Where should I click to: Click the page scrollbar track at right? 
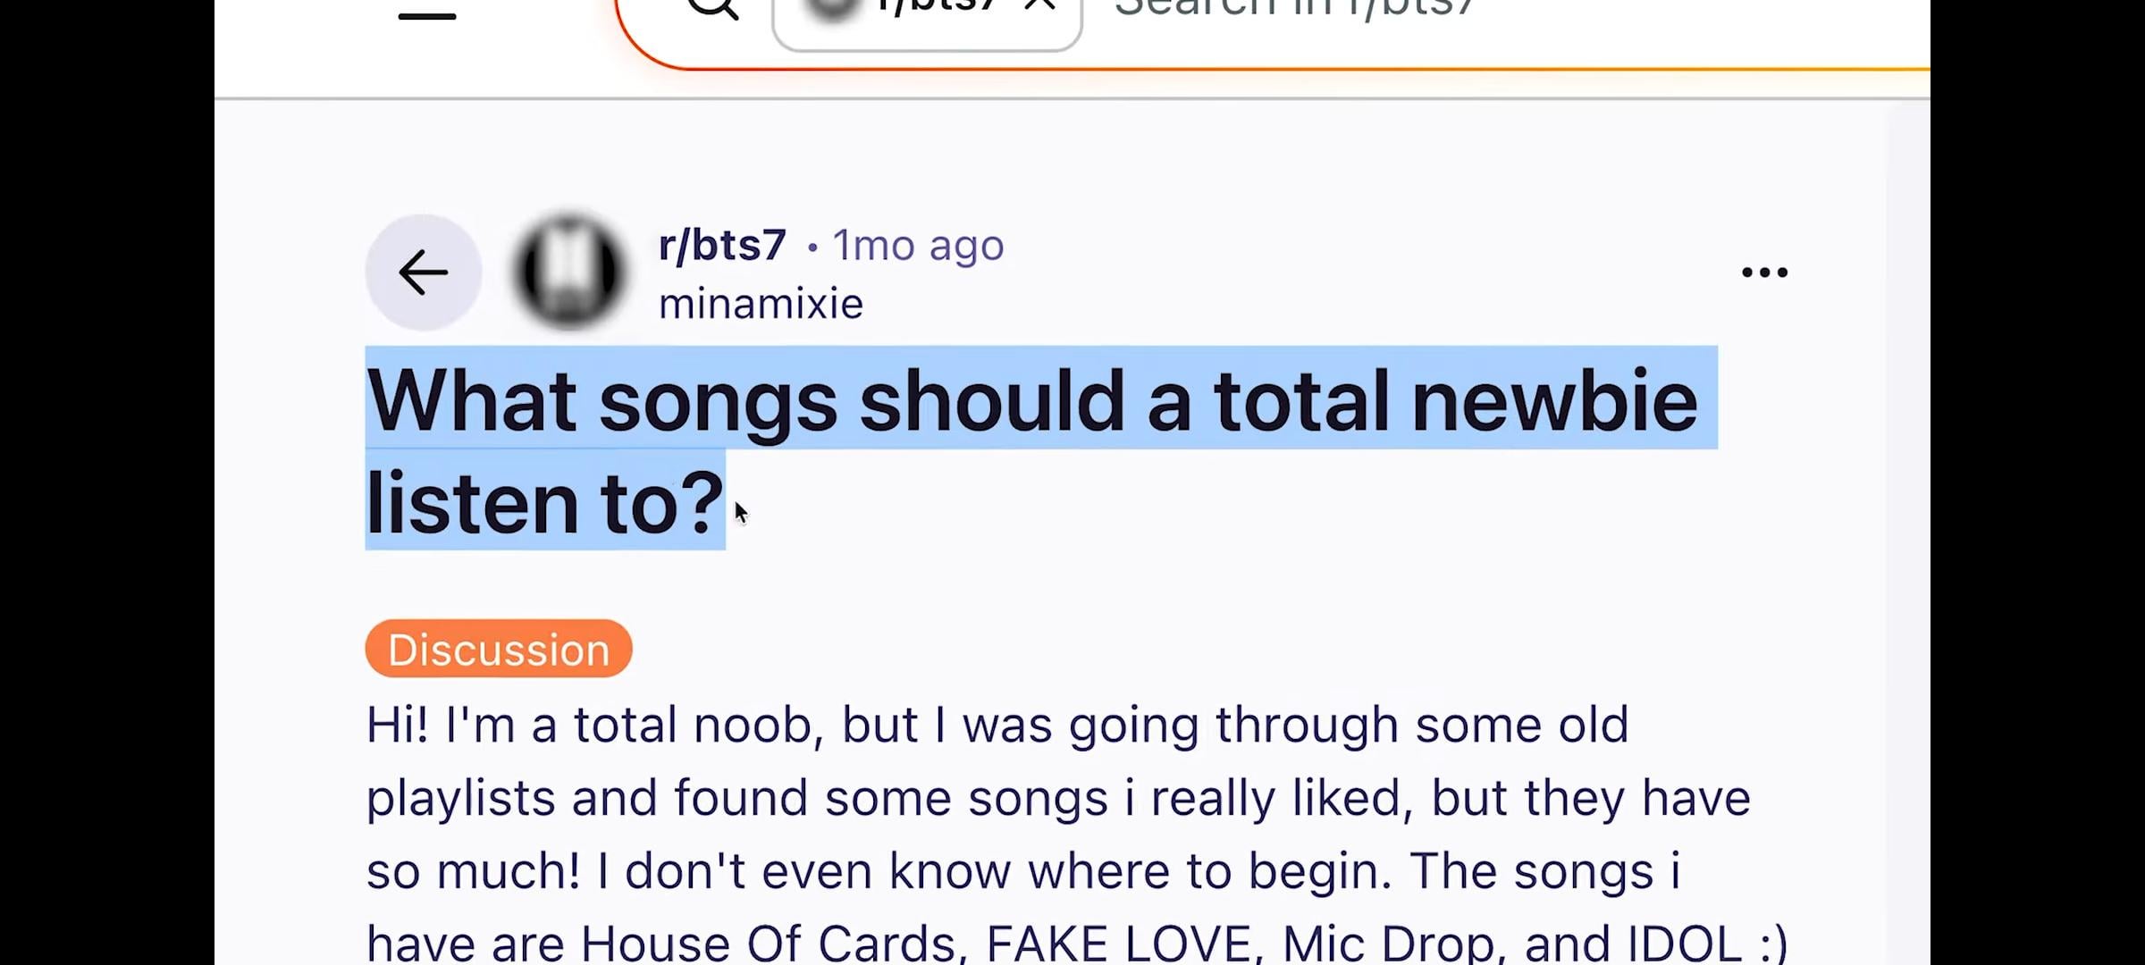pyautogui.click(x=1907, y=536)
